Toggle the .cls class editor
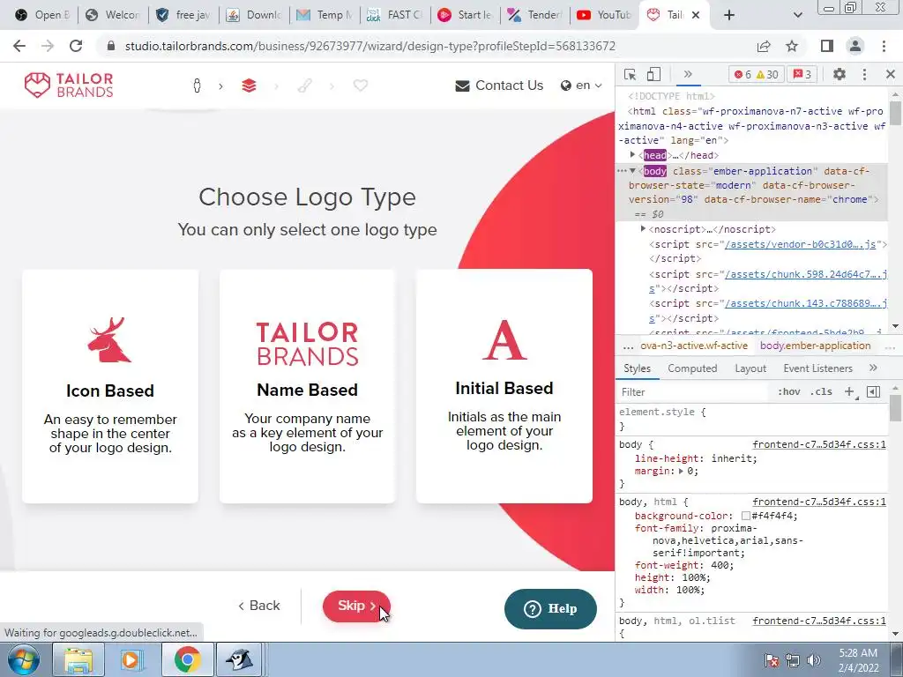 pyautogui.click(x=821, y=392)
